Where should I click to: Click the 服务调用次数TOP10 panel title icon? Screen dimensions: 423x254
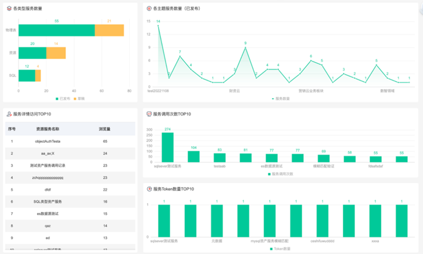(149, 114)
